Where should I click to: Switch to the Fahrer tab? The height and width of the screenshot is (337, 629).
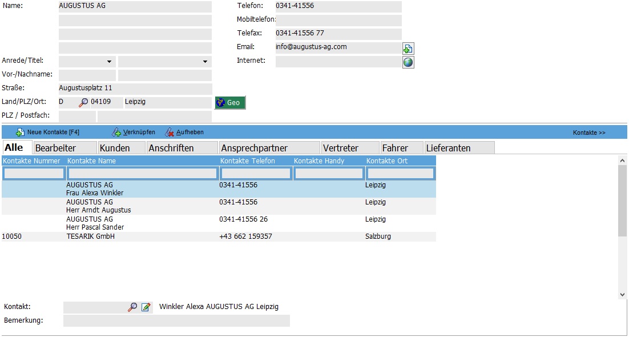coord(402,148)
